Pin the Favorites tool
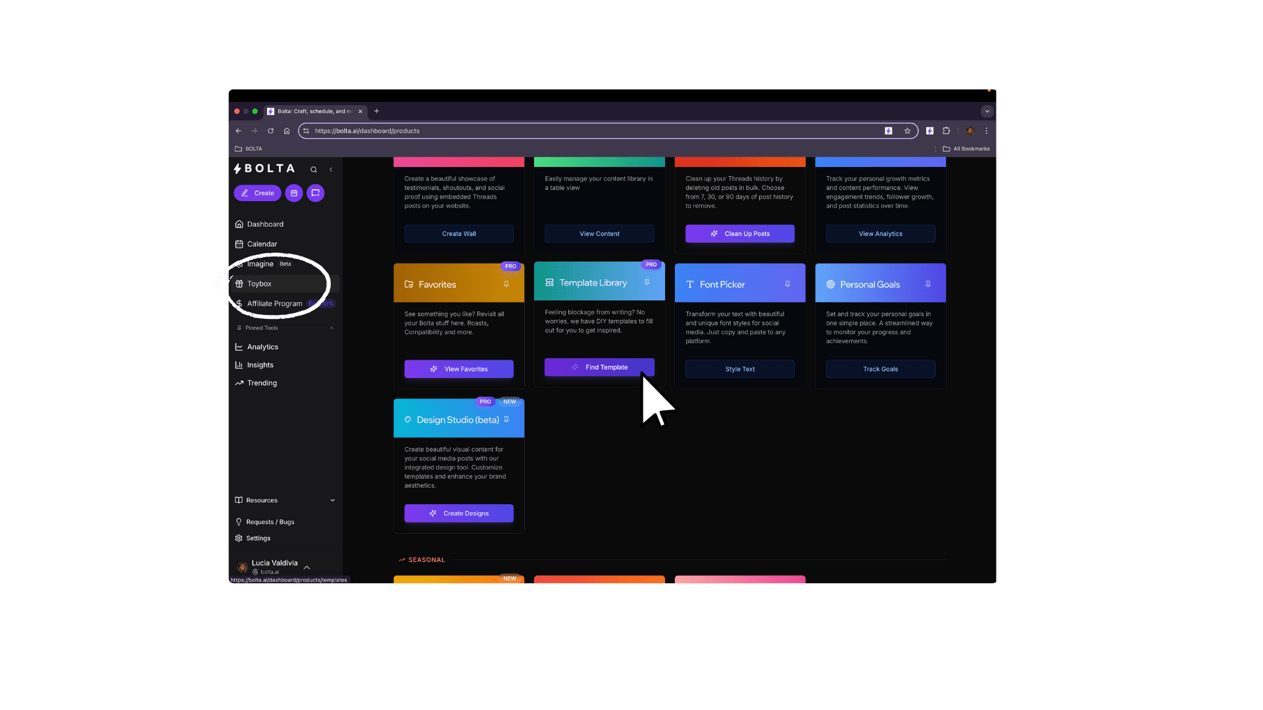 click(x=507, y=285)
